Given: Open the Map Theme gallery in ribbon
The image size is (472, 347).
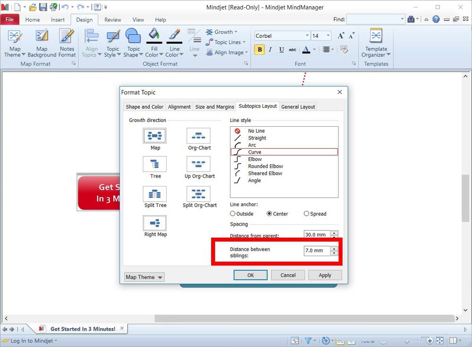Looking at the screenshot, I should pos(15,43).
